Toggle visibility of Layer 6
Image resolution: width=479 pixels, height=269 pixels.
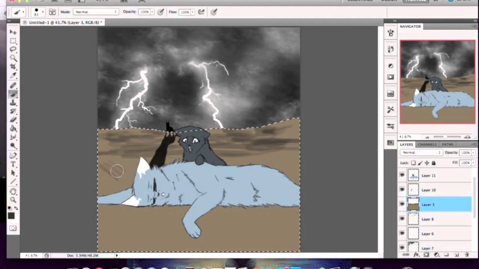402,234
